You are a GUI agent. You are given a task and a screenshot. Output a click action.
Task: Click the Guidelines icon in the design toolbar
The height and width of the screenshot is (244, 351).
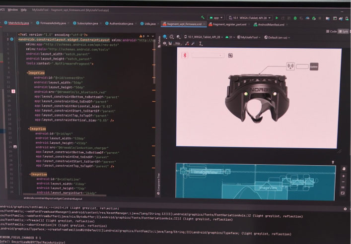201,44
